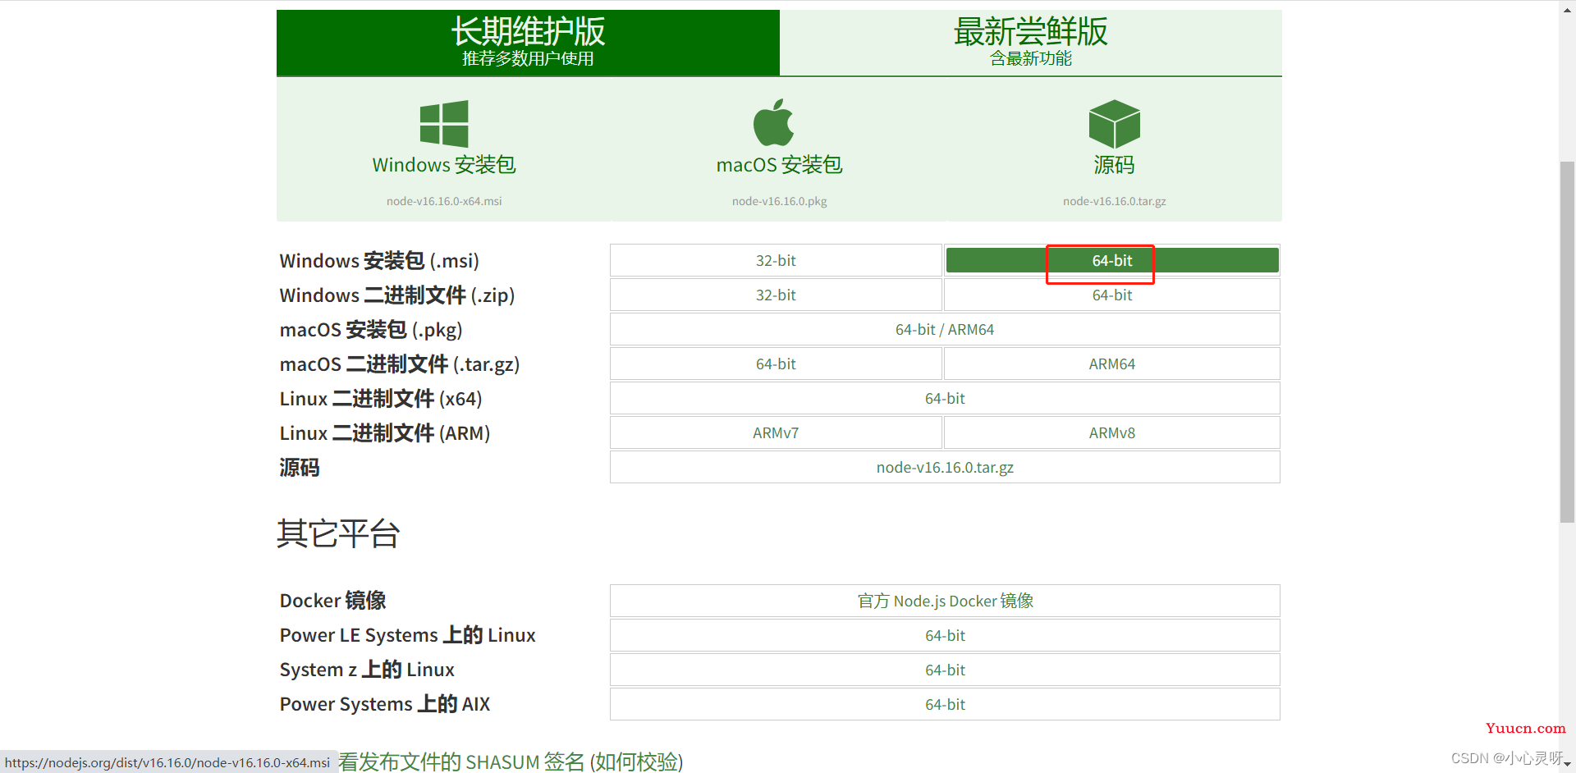Click the scrollbar down arrow
Viewport: 1576px width, 773px height.
[x=1567, y=765]
